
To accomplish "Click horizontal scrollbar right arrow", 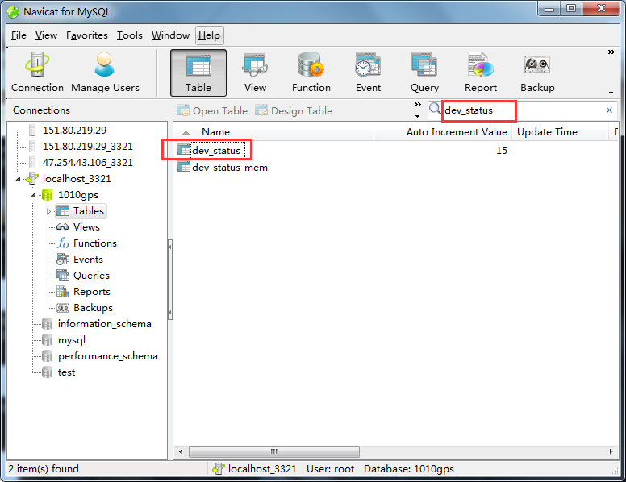I will 611,451.
